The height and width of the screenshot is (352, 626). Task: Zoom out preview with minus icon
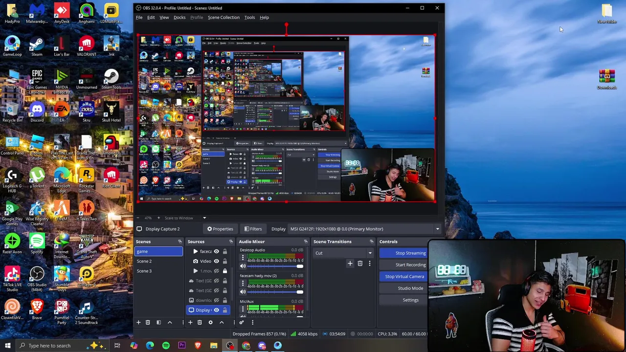click(x=138, y=218)
